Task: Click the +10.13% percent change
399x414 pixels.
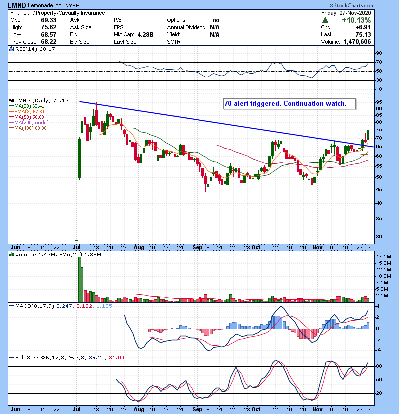Action: point(356,20)
